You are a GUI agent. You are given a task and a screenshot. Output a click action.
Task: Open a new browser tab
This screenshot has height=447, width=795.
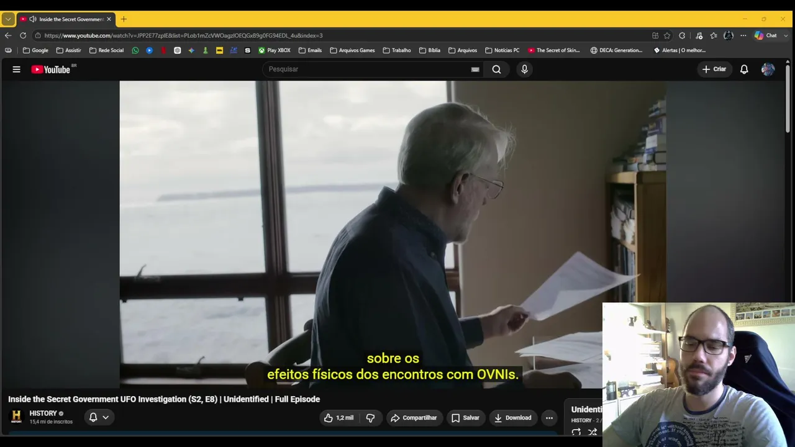[124, 19]
